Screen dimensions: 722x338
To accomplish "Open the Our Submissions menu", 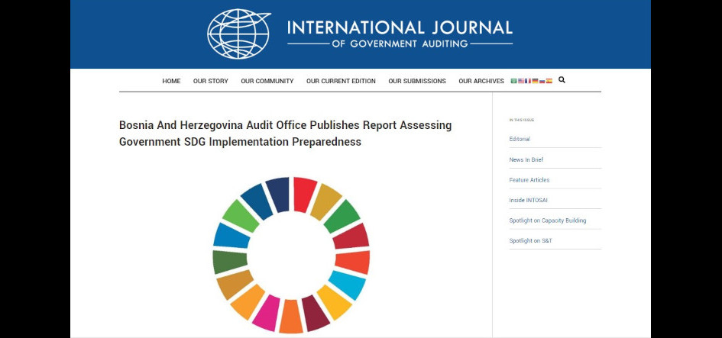I will 416,81.
